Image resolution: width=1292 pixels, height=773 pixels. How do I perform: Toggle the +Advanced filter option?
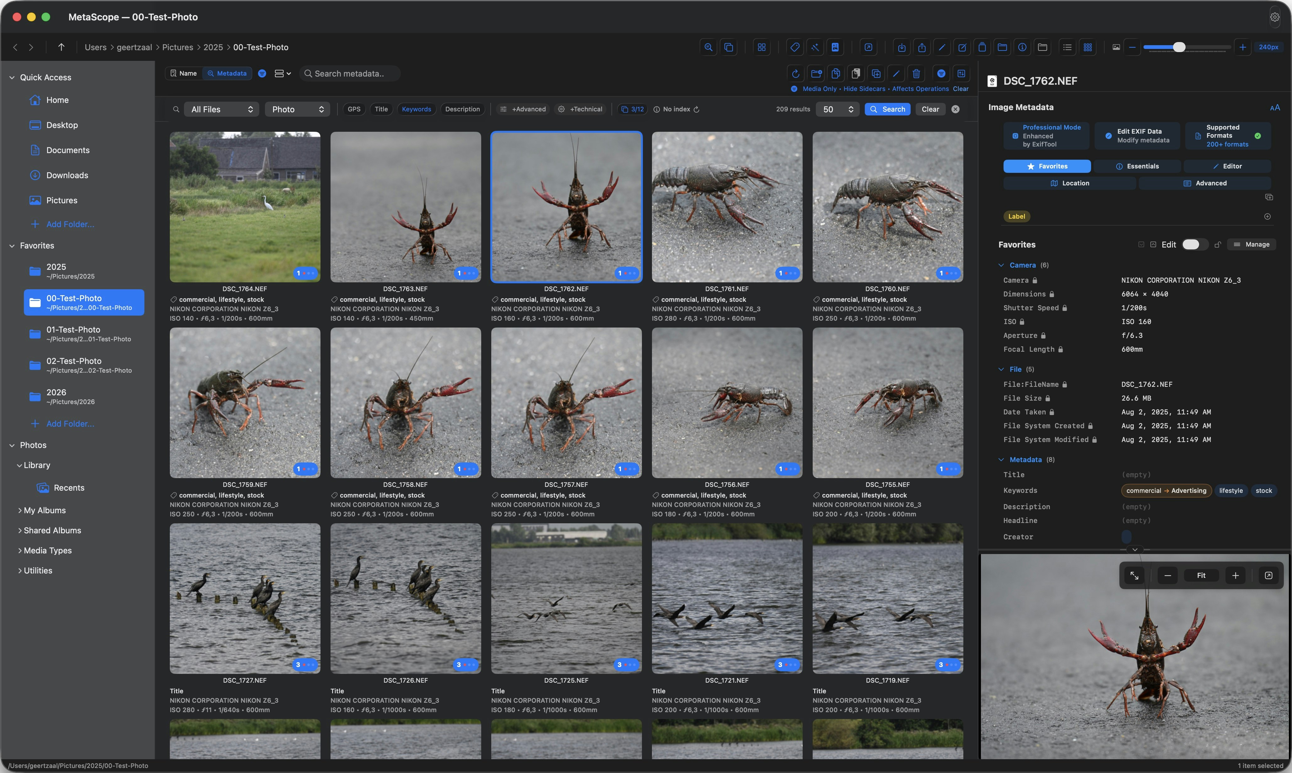coord(523,109)
